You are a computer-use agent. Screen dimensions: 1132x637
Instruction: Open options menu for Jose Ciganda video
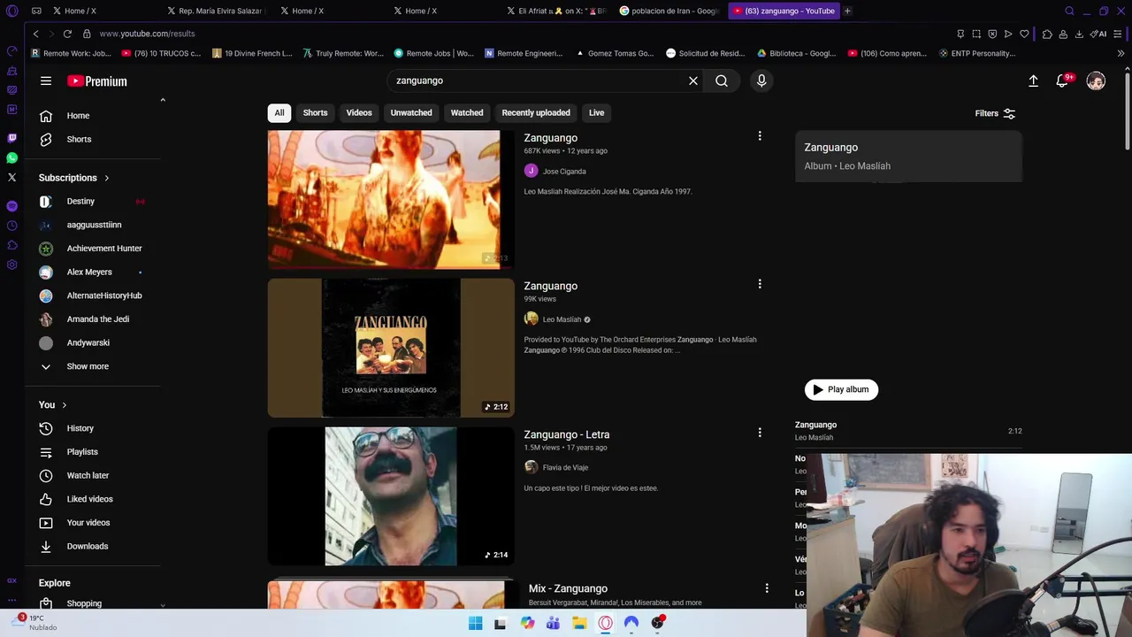click(x=760, y=136)
